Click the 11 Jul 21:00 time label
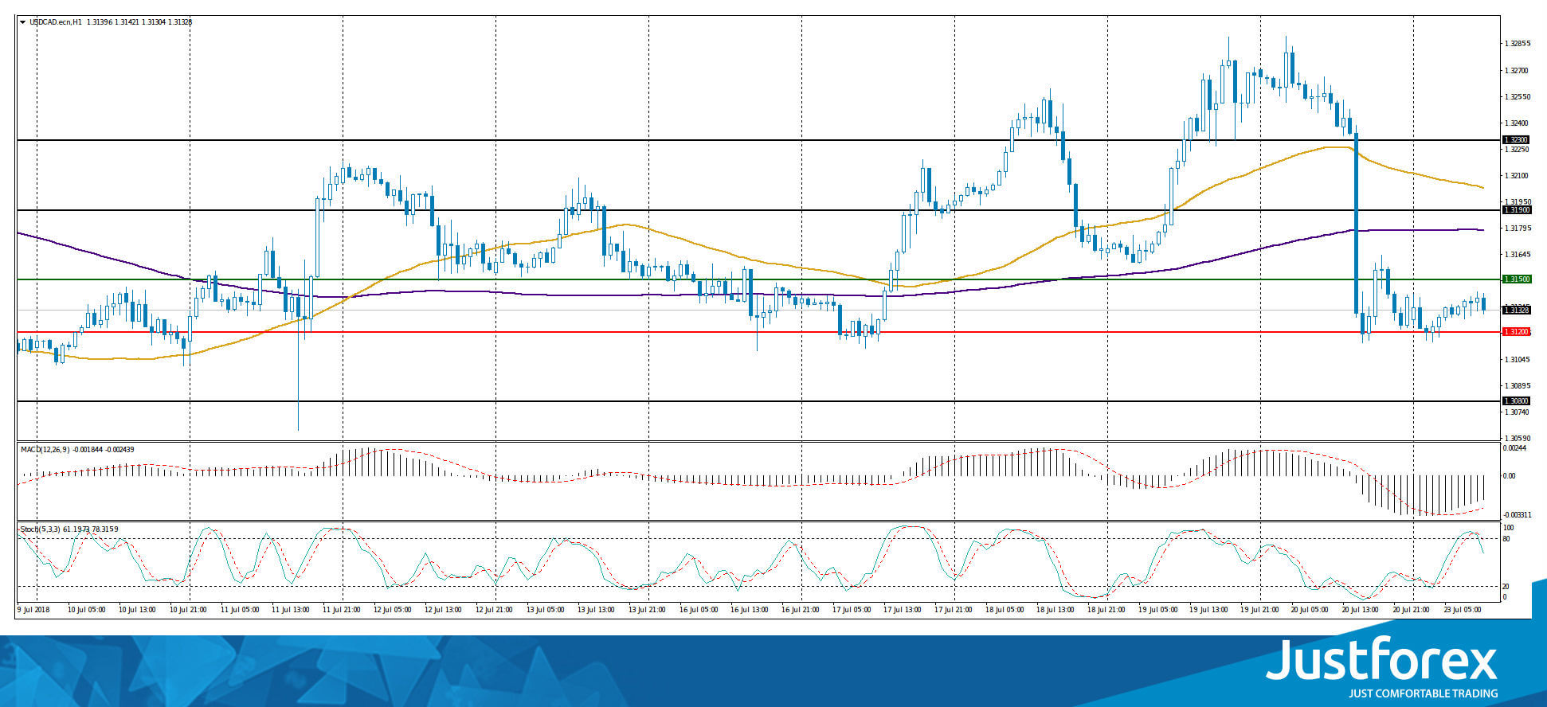Screen dimensions: 1547x707 point(342,610)
